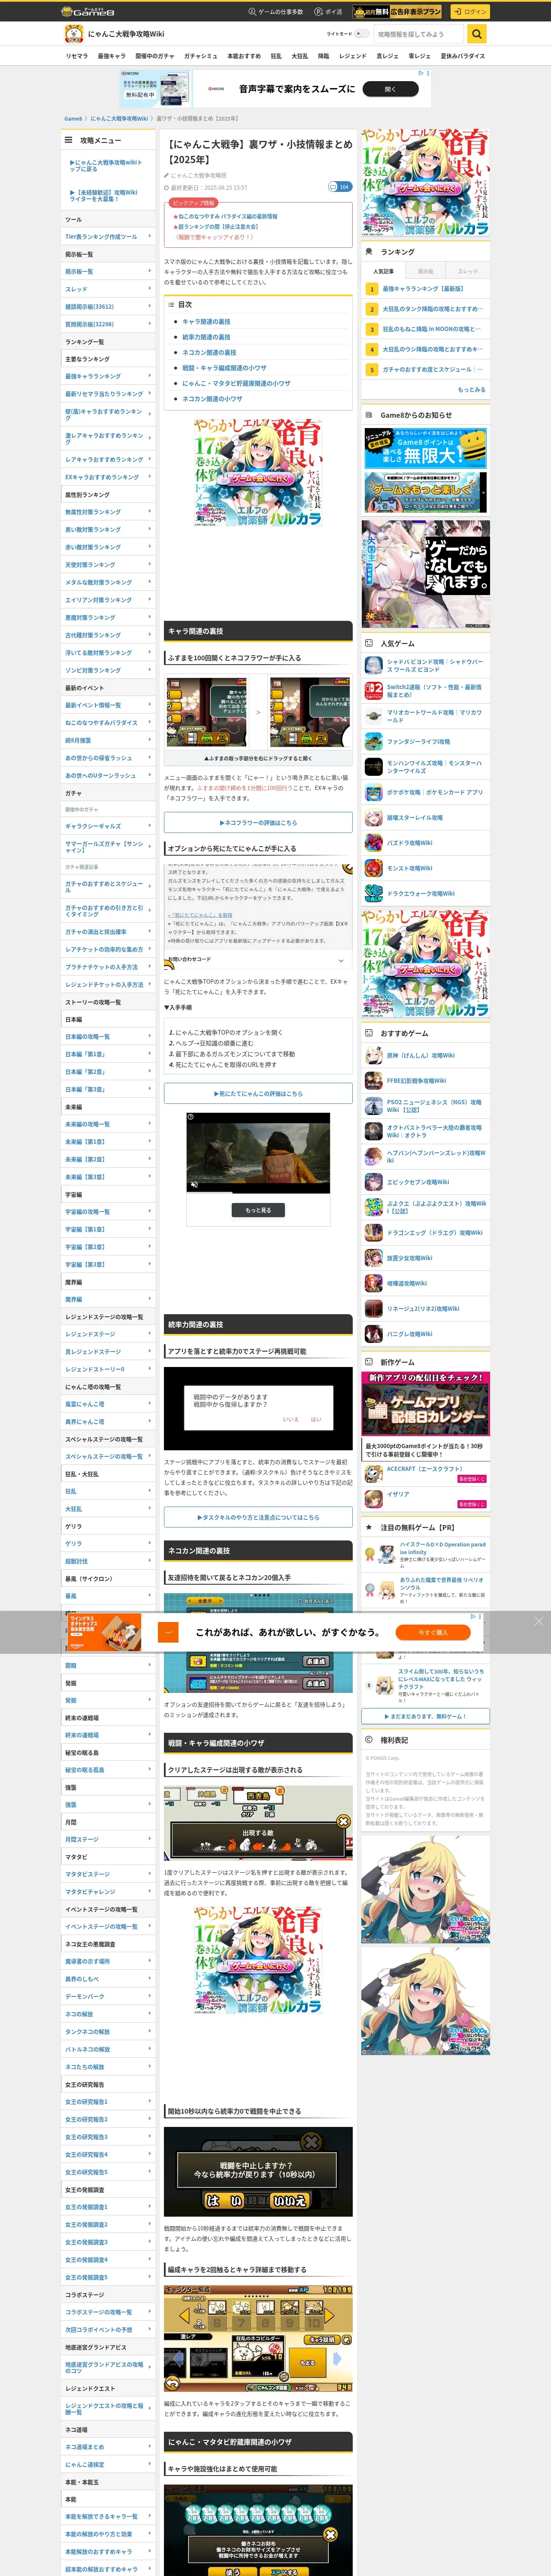Expand 天使対策ランキング sidebar item
This screenshot has height=2576, width=551.
coord(108,564)
